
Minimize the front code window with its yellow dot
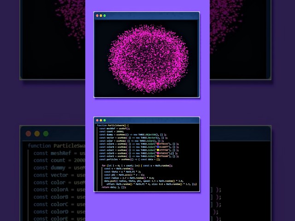click(101, 120)
